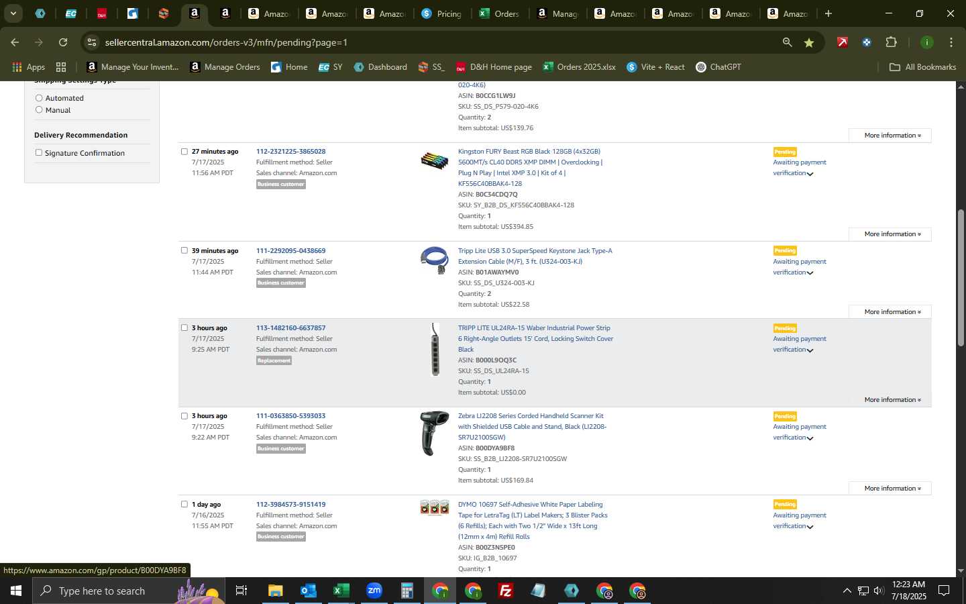Open All Bookmarks folder

(922, 67)
